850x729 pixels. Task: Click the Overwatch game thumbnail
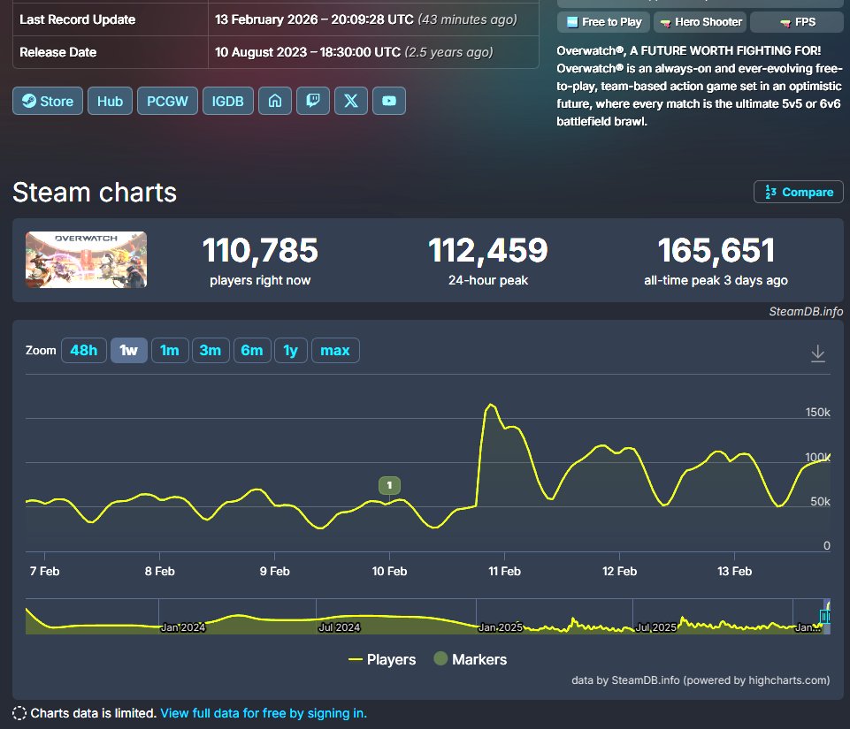86,260
